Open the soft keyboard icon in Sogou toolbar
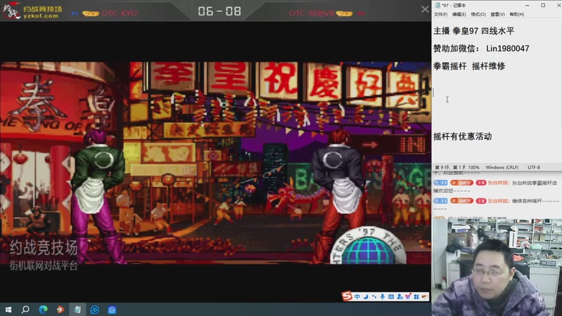Screen dimensions: 562x316 click(391, 296)
